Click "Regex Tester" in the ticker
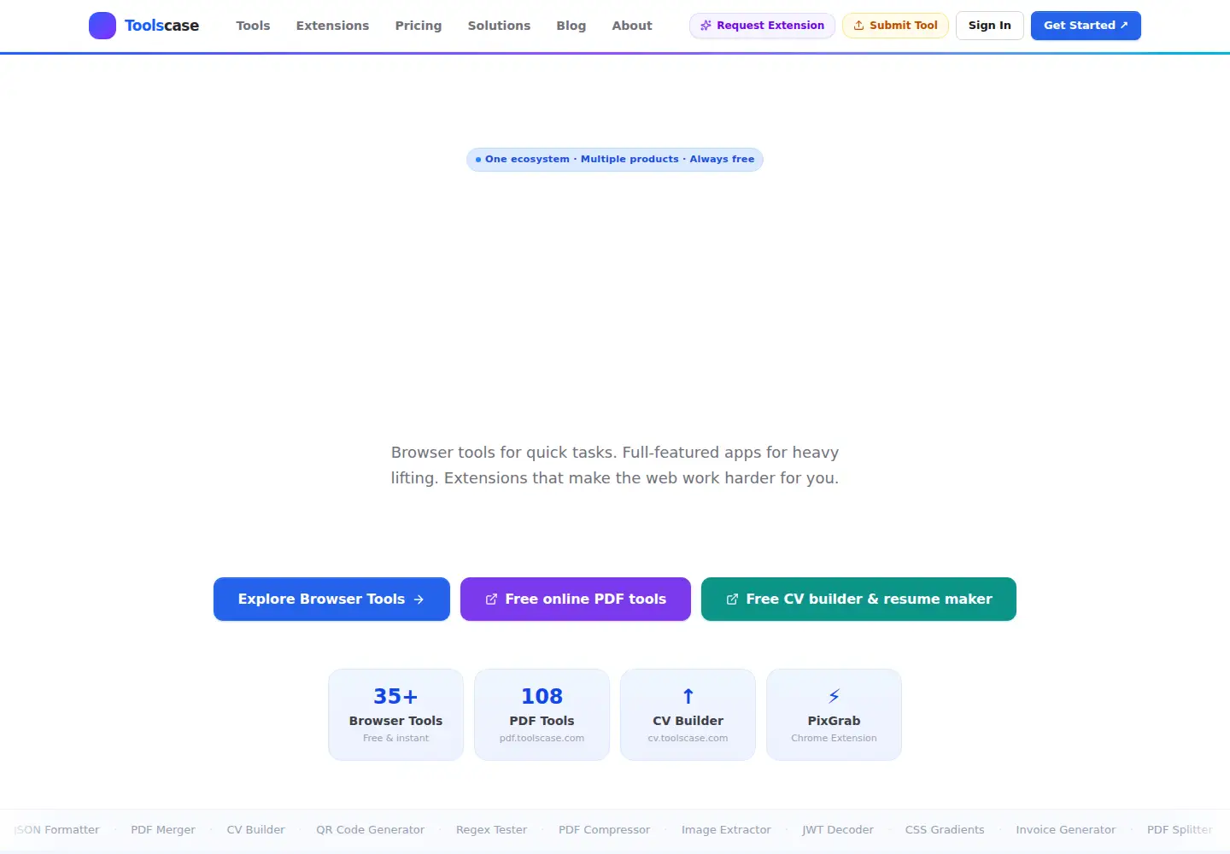 (491, 830)
